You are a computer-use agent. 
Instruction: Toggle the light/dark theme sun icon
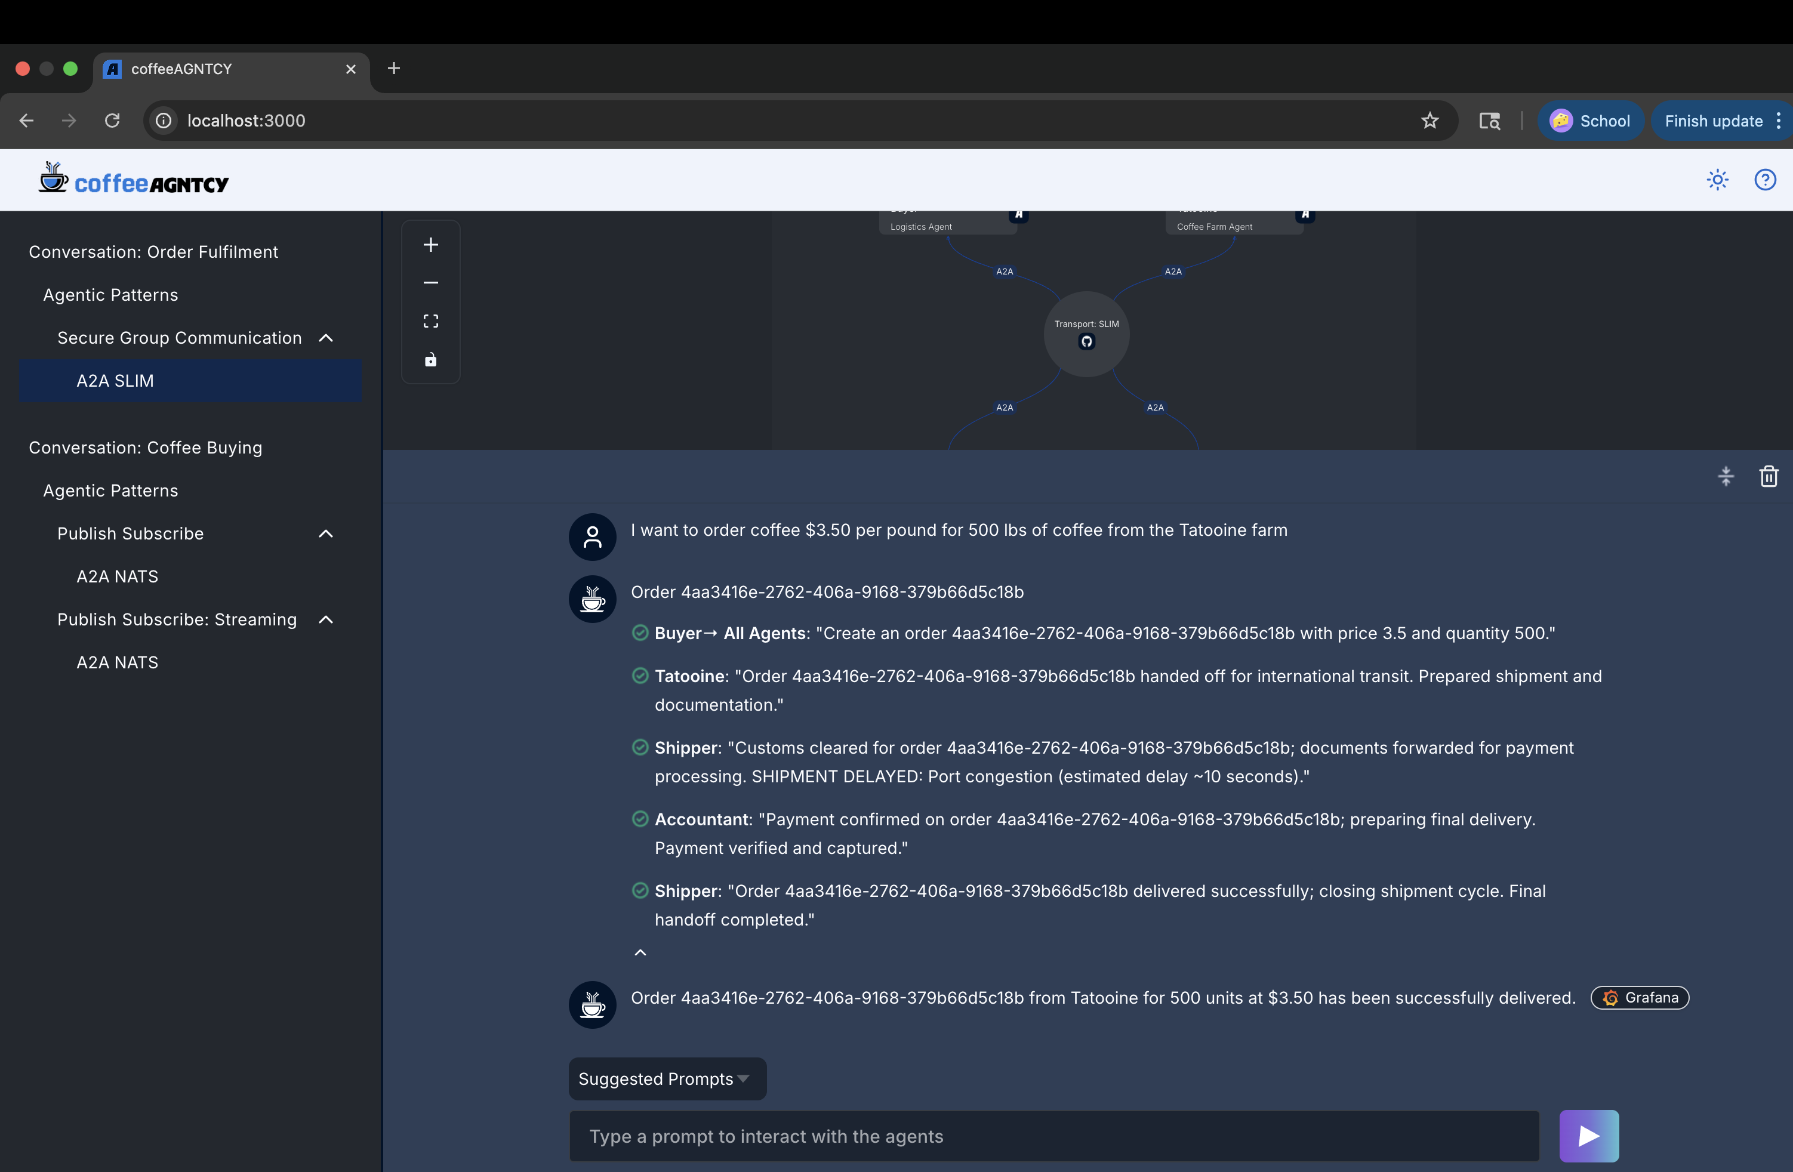pyautogui.click(x=1718, y=180)
